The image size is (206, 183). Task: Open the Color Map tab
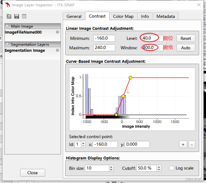pyautogui.click(x=123, y=17)
